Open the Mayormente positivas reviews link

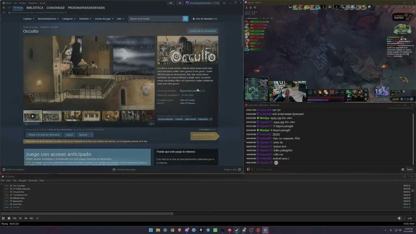click(190, 91)
